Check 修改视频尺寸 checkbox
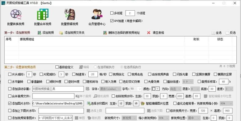The width and height of the screenshot is (241, 121). coord(168,111)
